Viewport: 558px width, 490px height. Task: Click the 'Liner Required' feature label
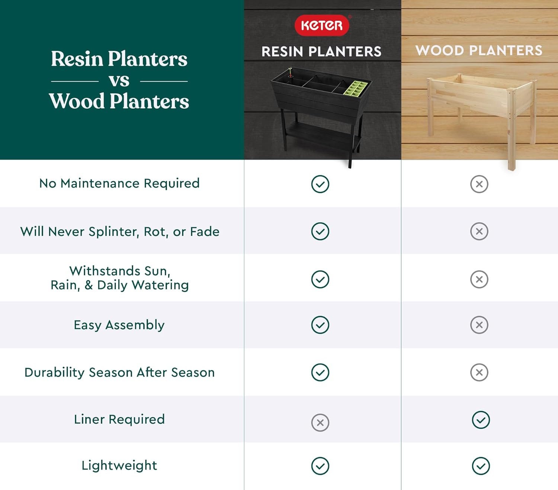click(119, 419)
